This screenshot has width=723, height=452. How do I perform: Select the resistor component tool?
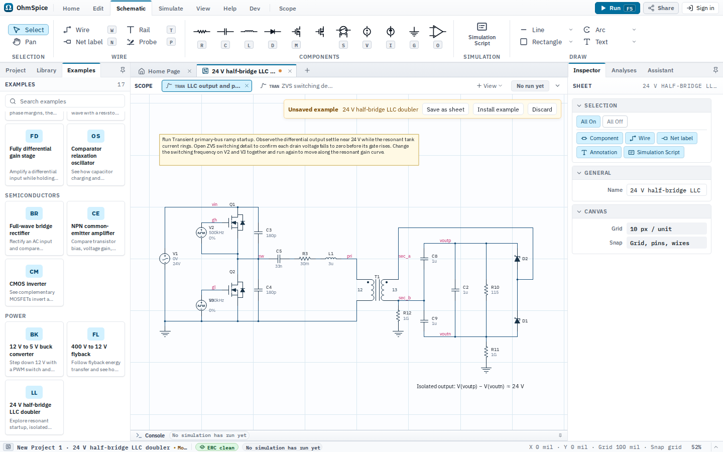tap(202, 32)
